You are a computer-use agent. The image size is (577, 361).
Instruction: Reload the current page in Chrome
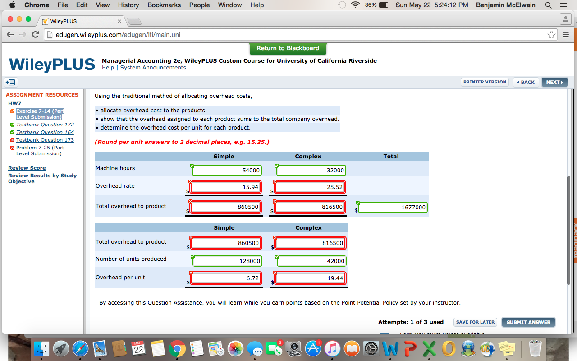(x=35, y=34)
